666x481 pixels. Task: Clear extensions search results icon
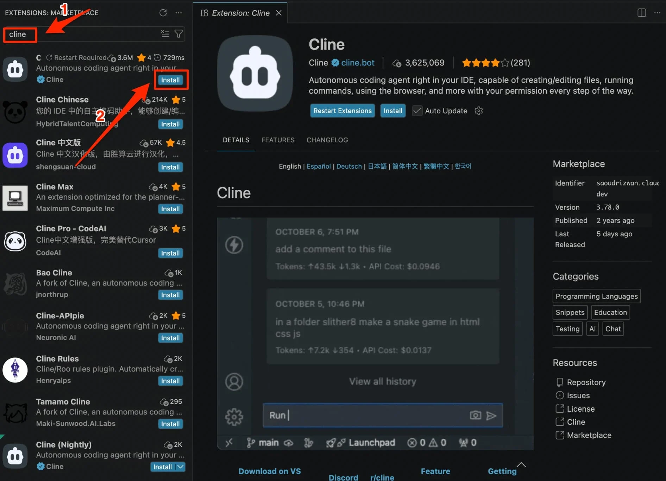coord(165,34)
